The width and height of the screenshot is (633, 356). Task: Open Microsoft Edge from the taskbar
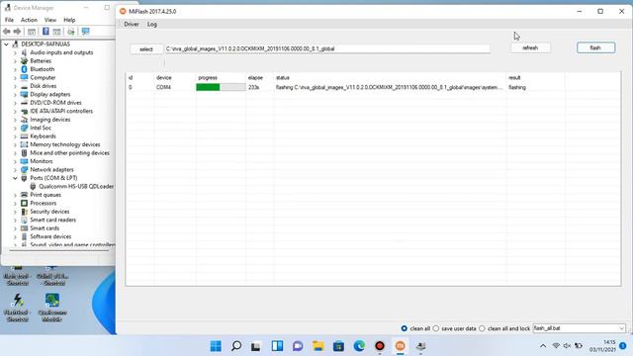359,346
